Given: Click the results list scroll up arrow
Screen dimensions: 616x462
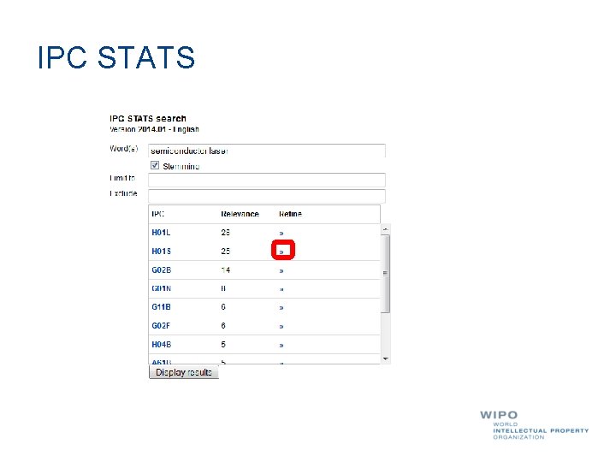Looking at the screenshot, I should point(385,228).
